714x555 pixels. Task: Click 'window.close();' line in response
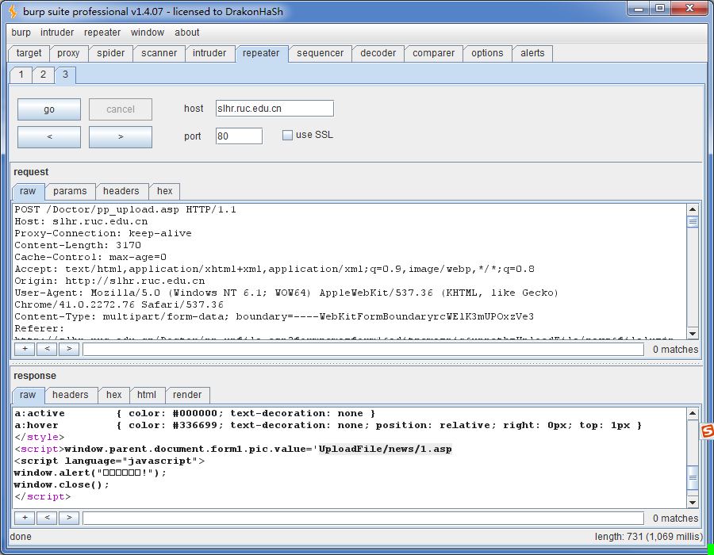point(61,484)
